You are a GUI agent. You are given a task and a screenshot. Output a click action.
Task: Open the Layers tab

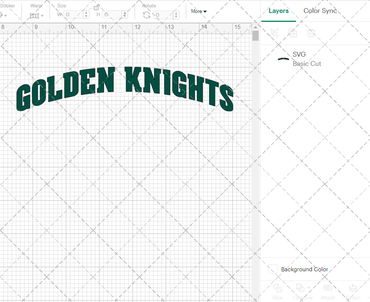279,11
